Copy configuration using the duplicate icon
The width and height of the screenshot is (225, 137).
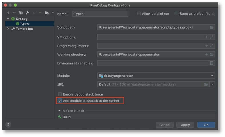[x=21, y=13]
